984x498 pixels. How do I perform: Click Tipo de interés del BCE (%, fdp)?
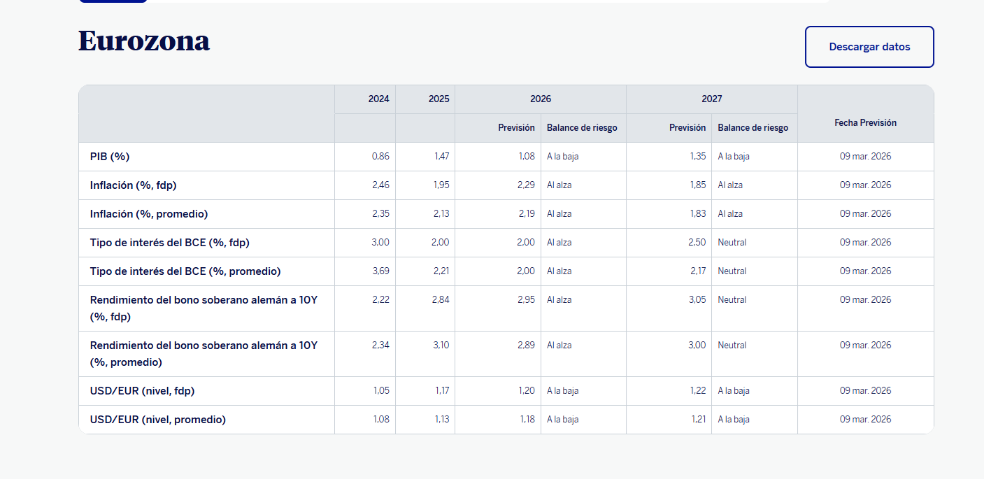coord(170,243)
